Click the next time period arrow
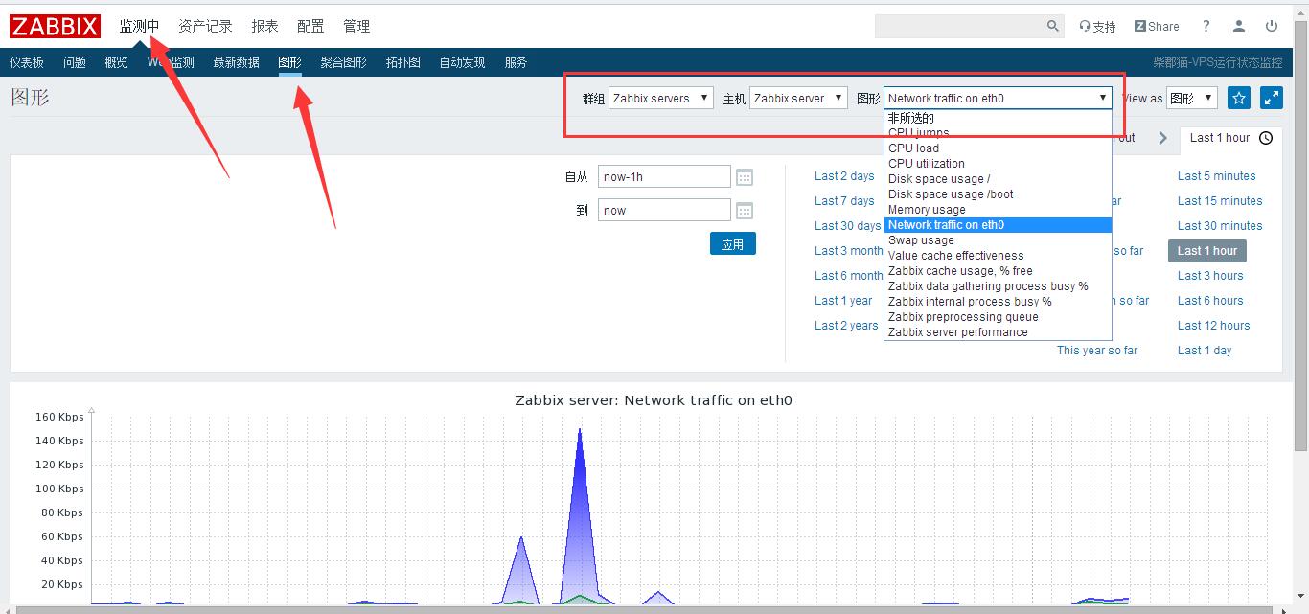The height and width of the screenshot is (614, 1309). click(1162, 138)
